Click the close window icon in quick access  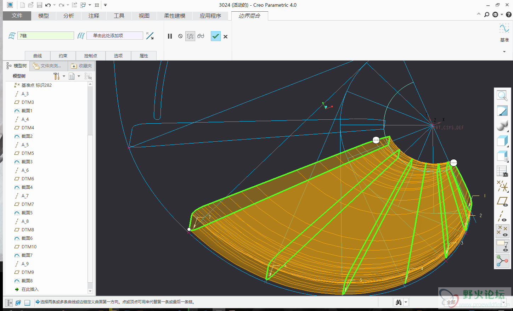[x=97, y=5]
